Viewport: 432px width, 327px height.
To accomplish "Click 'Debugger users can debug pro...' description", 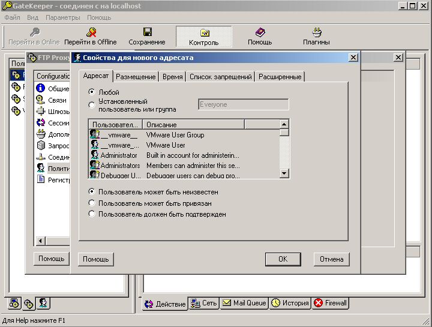I will pyautogui.click(x=193, y=175).
